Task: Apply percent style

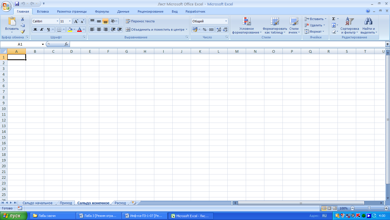Action: [204, 29]
